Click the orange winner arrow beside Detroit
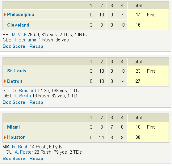172x166 pixels. (x=5, y=81)
